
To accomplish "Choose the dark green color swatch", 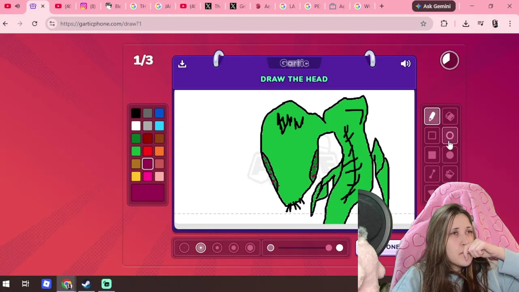I will [136, 139].
